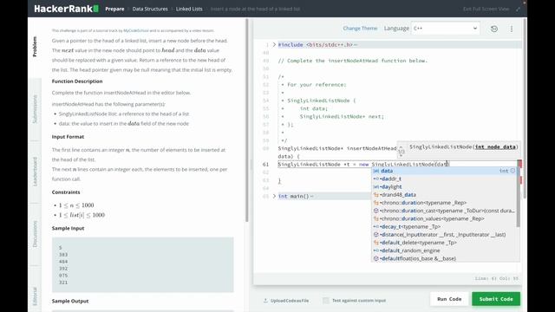This screenshot has height=312, width=555.
Task: Click Exit Full Screen View
Action: [486, 9]
